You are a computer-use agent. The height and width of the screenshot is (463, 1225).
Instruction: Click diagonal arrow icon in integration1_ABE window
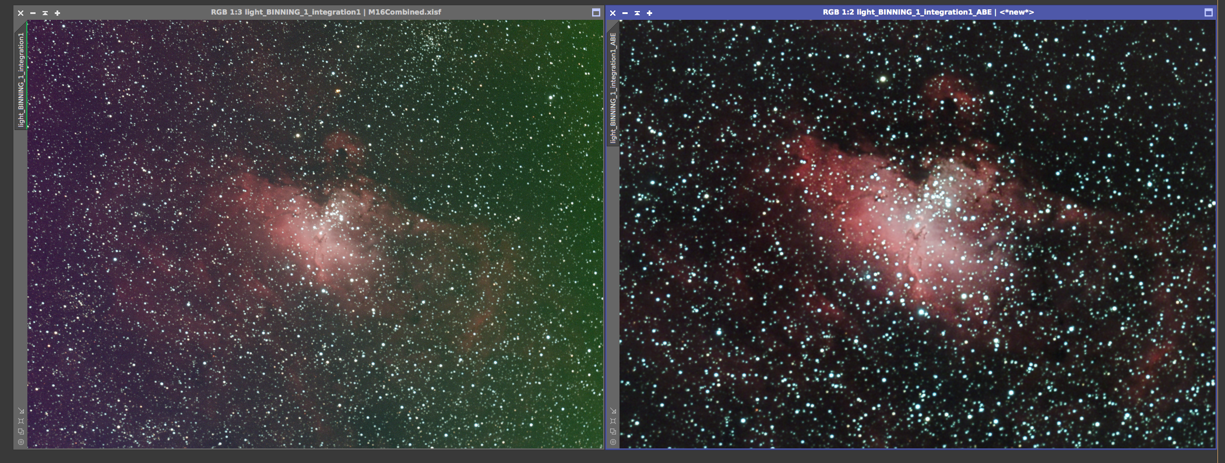point(613,411)
